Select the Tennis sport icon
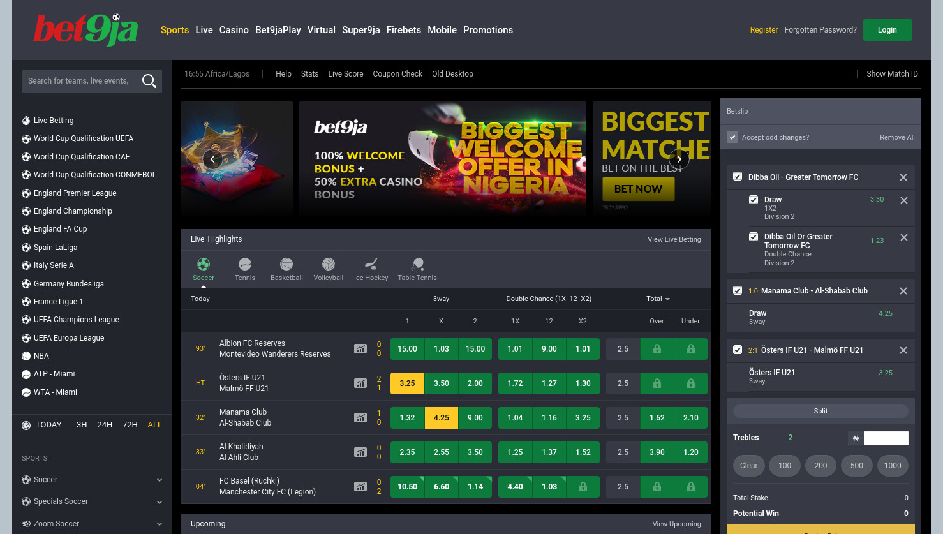 coord(245,269)
